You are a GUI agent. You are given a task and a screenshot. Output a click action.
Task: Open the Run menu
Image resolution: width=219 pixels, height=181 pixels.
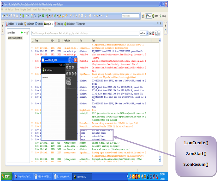pos(40,10)
